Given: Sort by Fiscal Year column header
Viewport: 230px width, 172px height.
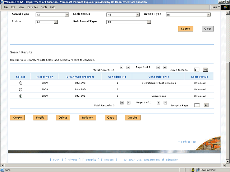Looking at the screenshot, I should (45, 77).
